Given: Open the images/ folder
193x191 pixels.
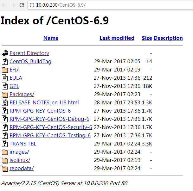Looking at the screenshot, I should coord(19,152).
